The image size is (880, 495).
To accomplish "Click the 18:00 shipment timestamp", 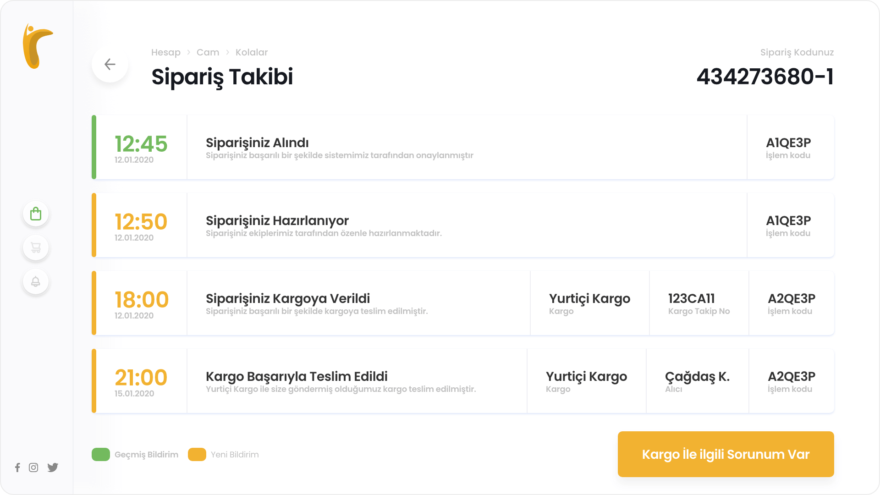I will coord(142,300).
